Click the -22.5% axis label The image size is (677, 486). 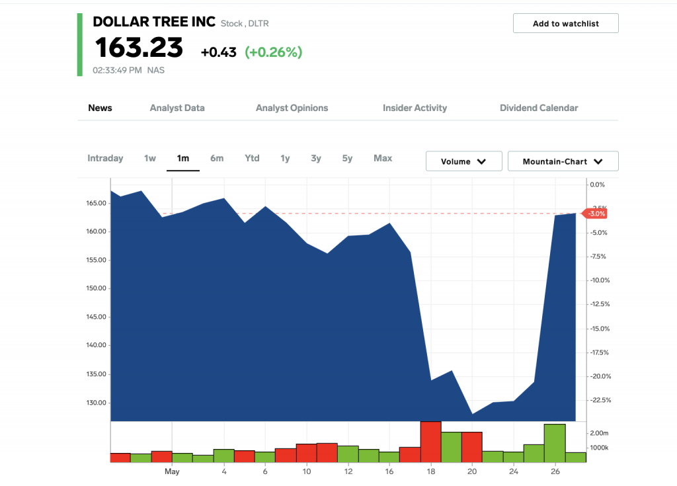point(600,400)
